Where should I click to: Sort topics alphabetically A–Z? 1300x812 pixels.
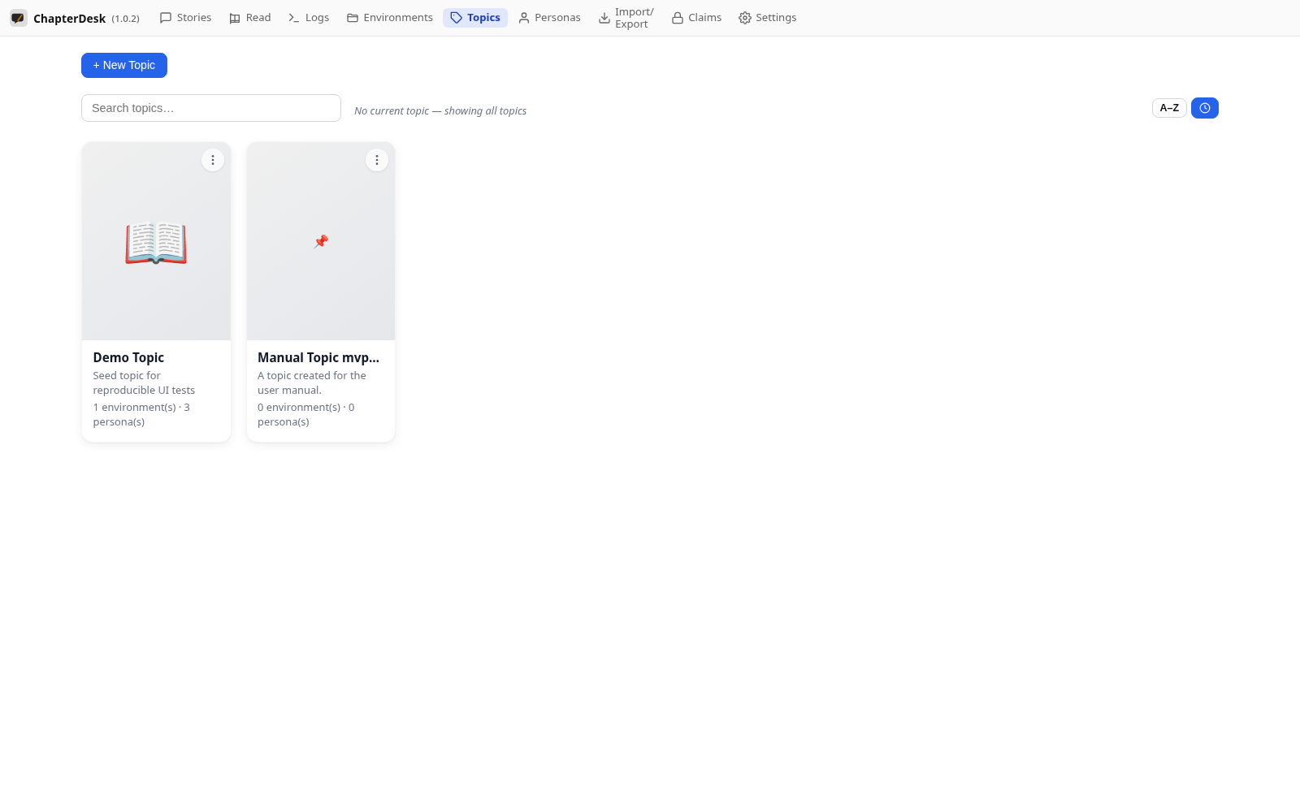tap(1169, 108)
